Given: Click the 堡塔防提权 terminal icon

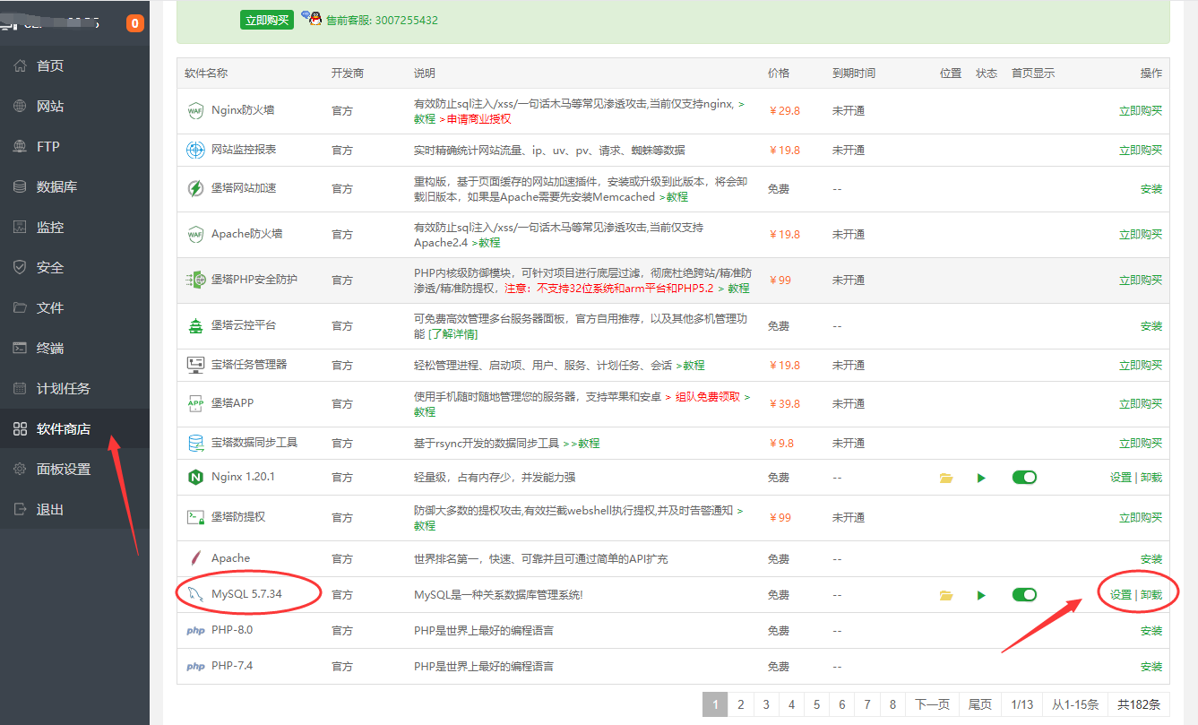Looking at the screenshot, I should point(195,517).
